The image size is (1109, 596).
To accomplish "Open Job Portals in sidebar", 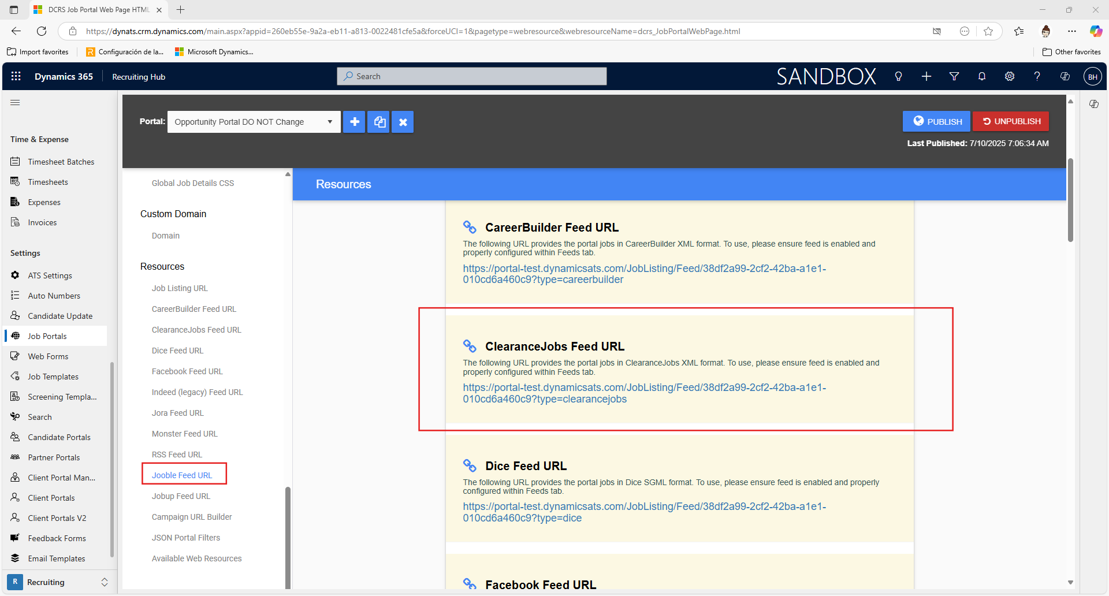I will (55, 336).
